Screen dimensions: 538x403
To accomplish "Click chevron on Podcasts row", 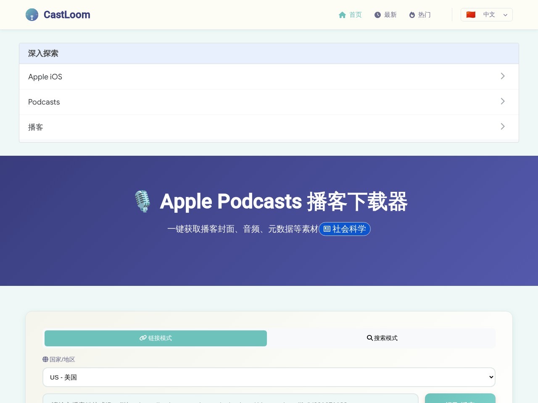I will (x=503, y=101).
